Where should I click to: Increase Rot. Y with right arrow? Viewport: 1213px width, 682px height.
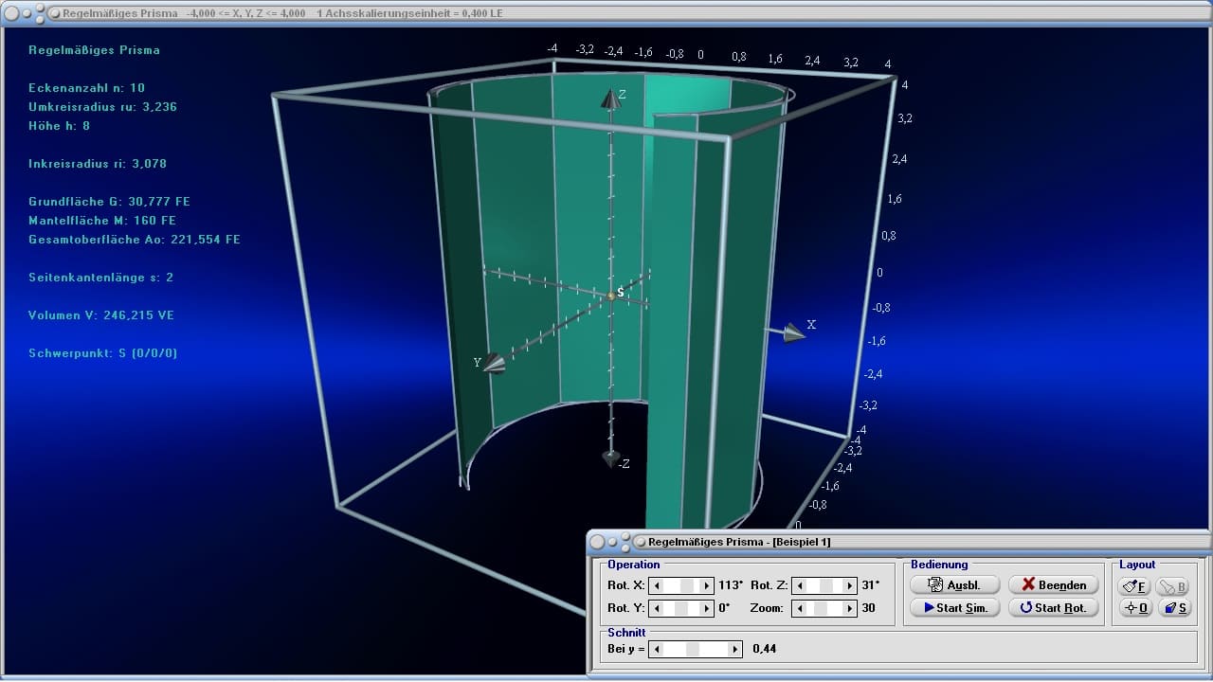pos(706,608)
